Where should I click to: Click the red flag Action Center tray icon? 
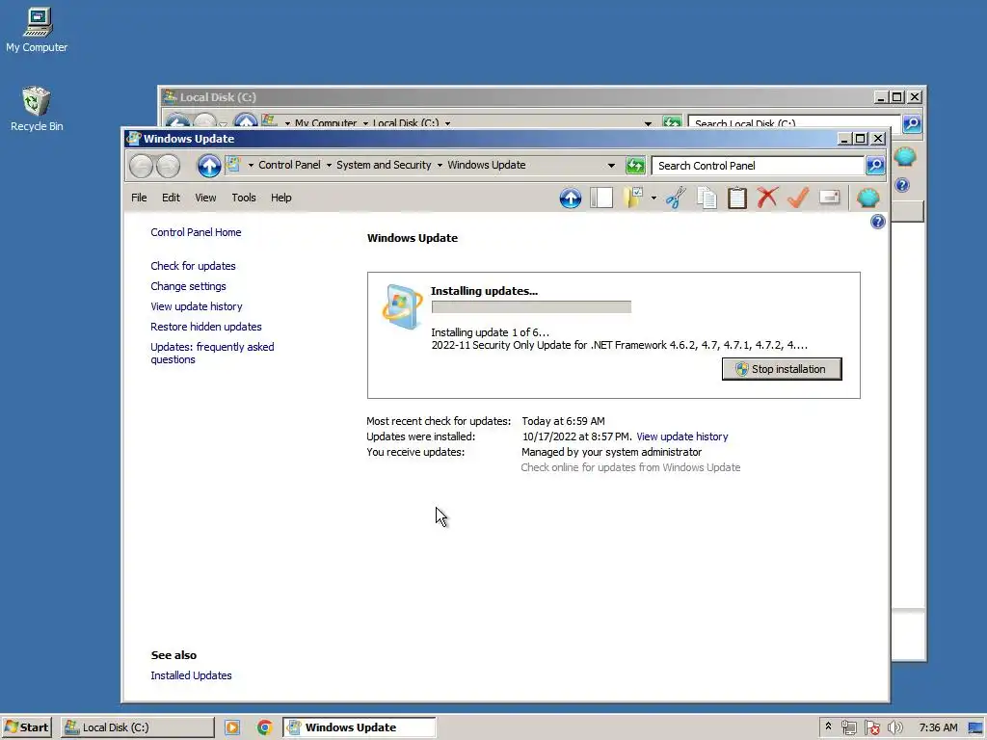(x=871, y=727)
